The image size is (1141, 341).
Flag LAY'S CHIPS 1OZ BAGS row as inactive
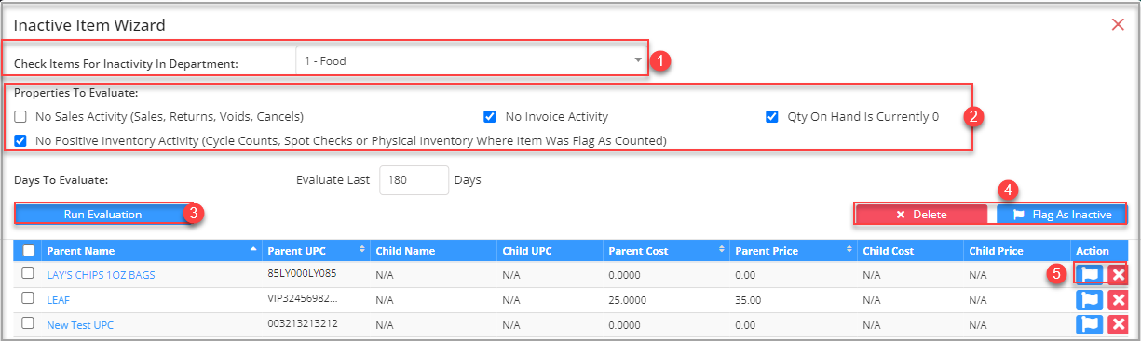coord(1090,274)
